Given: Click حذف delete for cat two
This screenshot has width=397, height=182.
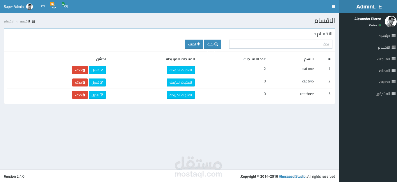Looking at the screenshot, I should (x=80, y=83).
